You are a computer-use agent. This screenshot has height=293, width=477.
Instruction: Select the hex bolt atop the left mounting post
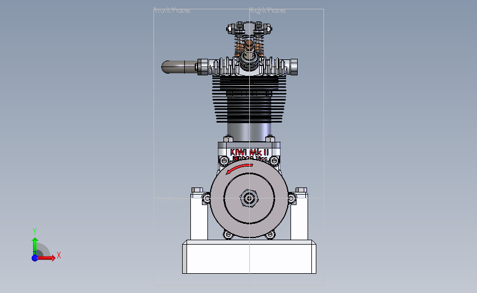tap(197, 190)
